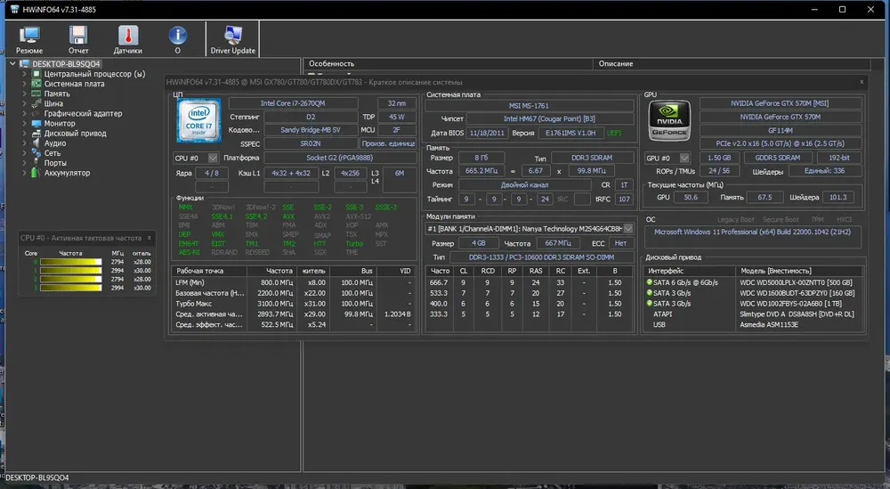Click the Отчет report toolbar icon
Image resolution: width=890 pixels, height=489 pixels.
point(78,40)
